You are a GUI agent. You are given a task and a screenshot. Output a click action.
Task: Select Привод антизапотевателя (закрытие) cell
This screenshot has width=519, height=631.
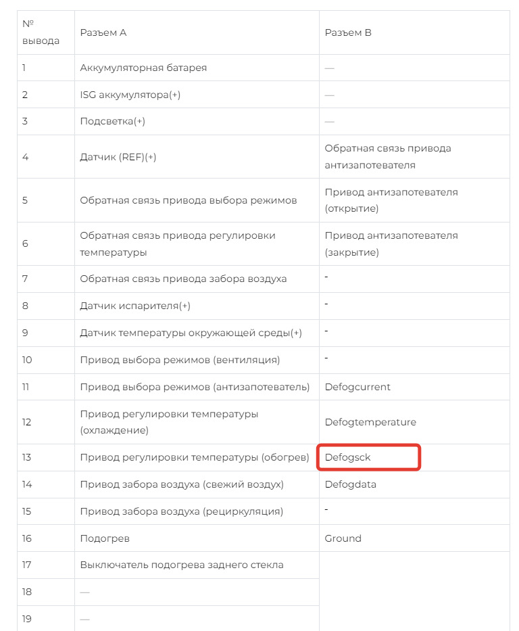click(391, 243)
